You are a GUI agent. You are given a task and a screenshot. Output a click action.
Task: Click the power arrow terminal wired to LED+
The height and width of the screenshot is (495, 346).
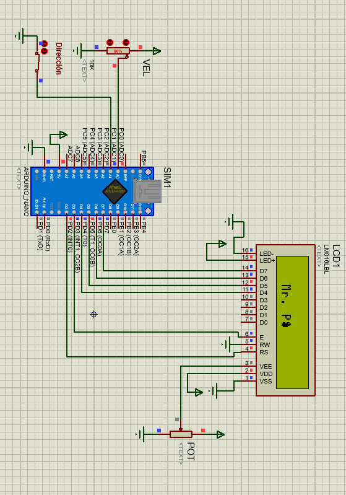tap(222, 243)
